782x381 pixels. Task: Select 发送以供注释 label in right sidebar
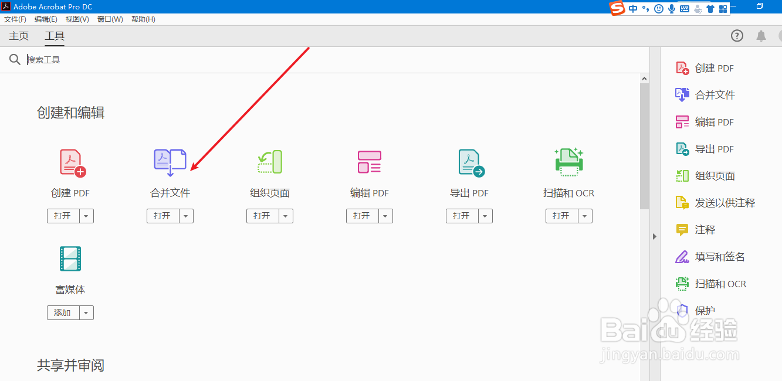(725, 203)
